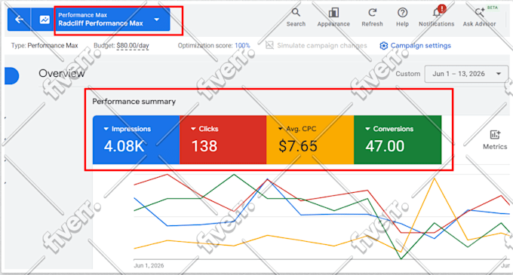Launch Ask Advisor beta
Viewport: 513px width, 275px height.
pos(479,17)
